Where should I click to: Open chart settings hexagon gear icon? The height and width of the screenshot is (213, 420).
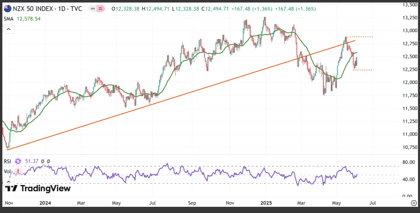point(414,203)
